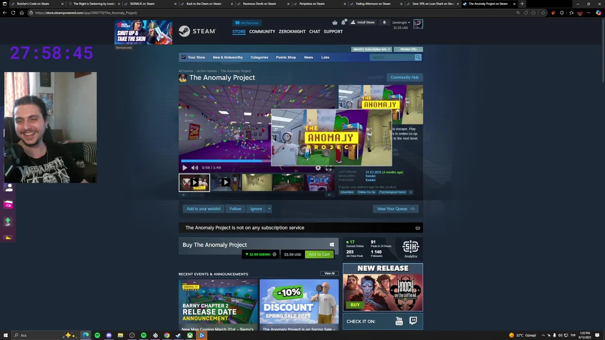Click View All announcements button
Screen dimensions: 605x340
coord(329,273)
